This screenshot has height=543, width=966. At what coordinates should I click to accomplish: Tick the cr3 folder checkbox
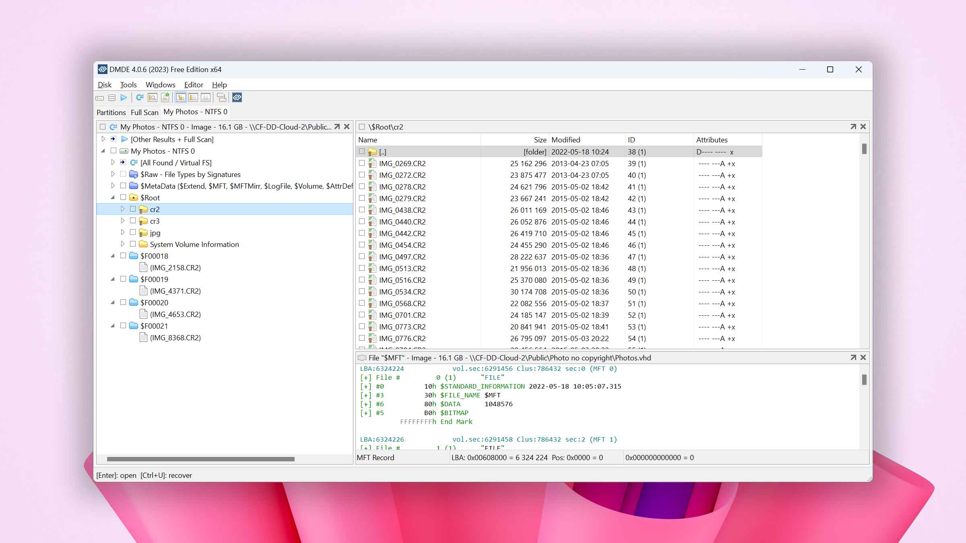(x=133, y=221)
